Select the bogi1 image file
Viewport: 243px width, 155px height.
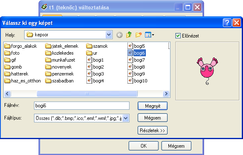coord(95,60)
